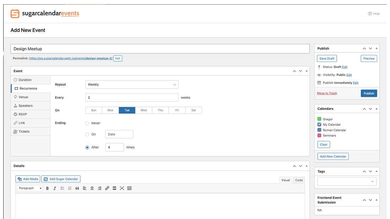Viewport: 390px width, 219px height.
Task: Open the Repeat dropdown set to Weekly
Action: point(132,85)
